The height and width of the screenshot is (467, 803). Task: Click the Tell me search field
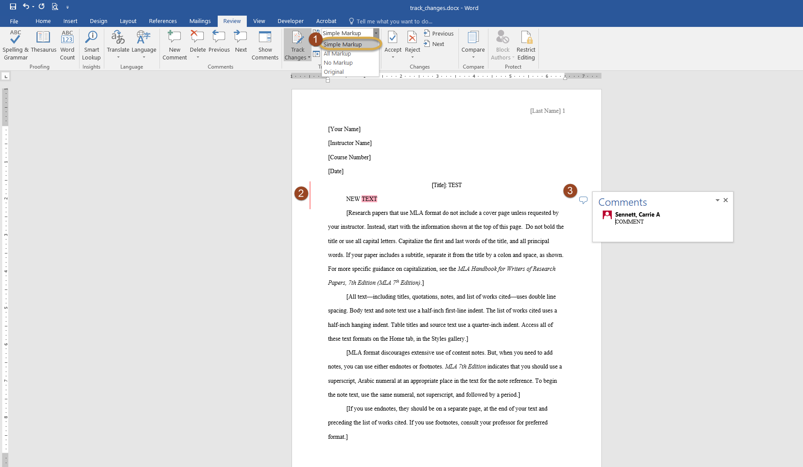[394, 21]
